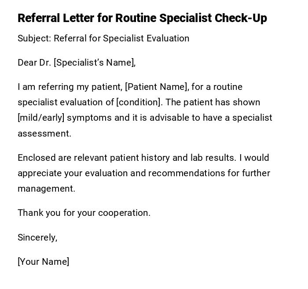
Task: Click the [mild/early] placeholder
Action: click(41, 118)
